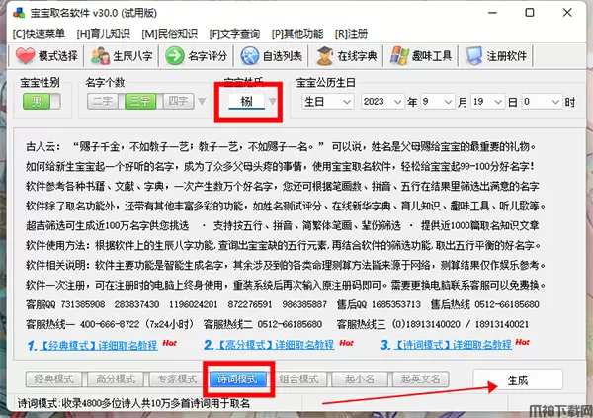Image resolution: width=593 pixels, height=418 pixels.
Task: Open 【经典模式】详细取名教程 link
Action: tap(98, 345)
